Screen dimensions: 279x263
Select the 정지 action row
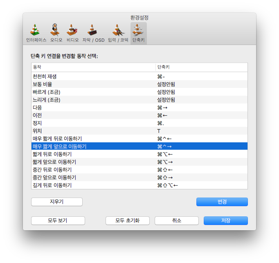click(139, 123)
